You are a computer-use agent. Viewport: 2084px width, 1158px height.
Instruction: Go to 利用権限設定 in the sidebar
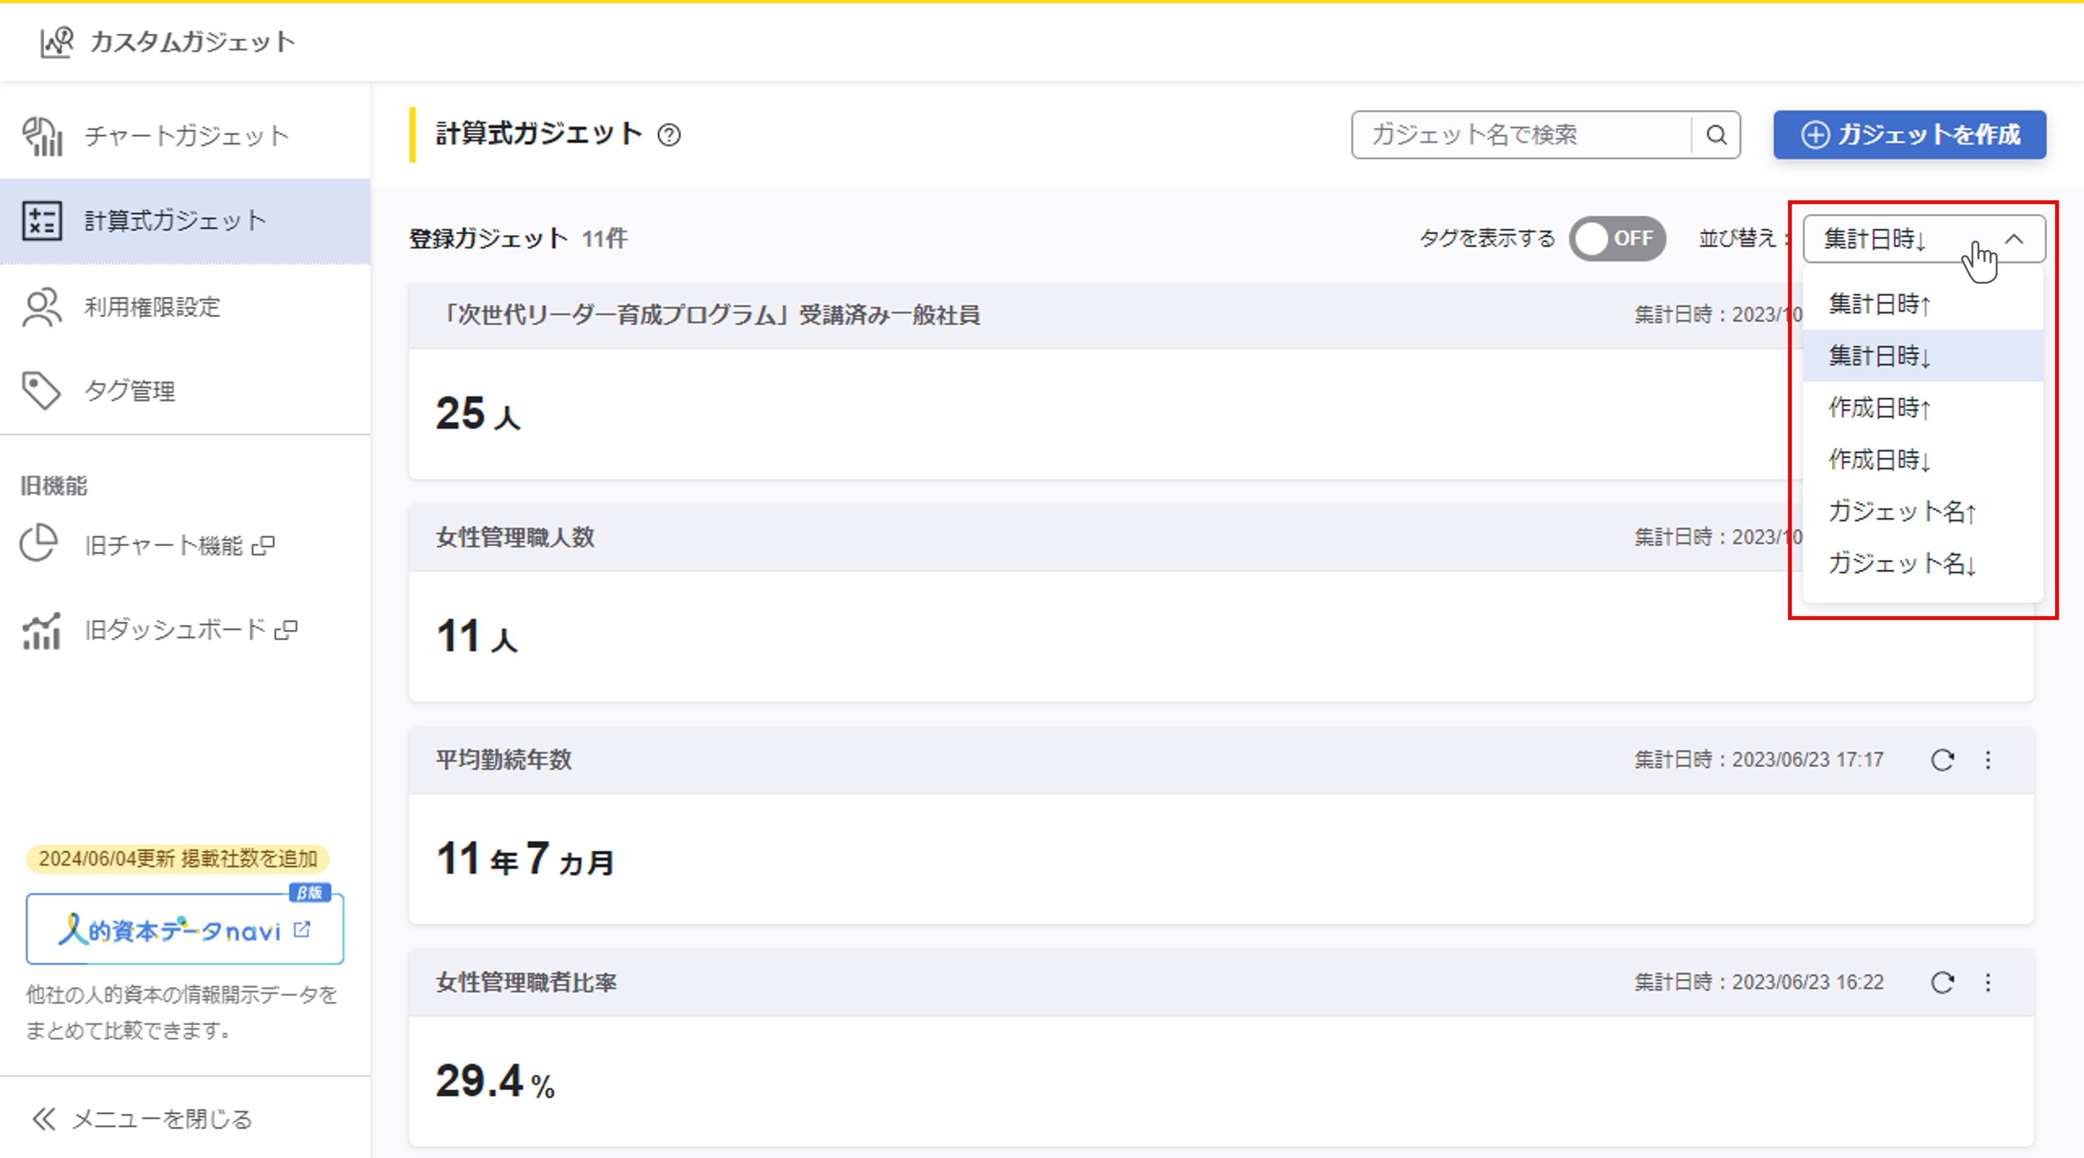click(x=152, y=307)
